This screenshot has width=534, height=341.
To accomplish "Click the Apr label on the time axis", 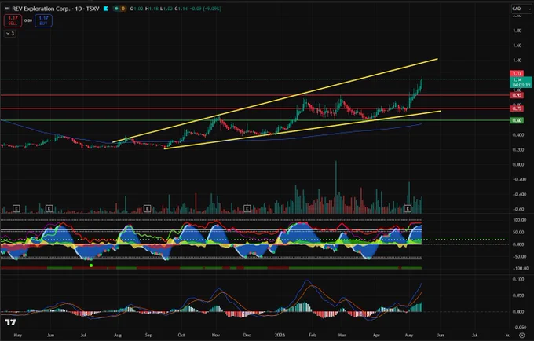I will [376, 335].
